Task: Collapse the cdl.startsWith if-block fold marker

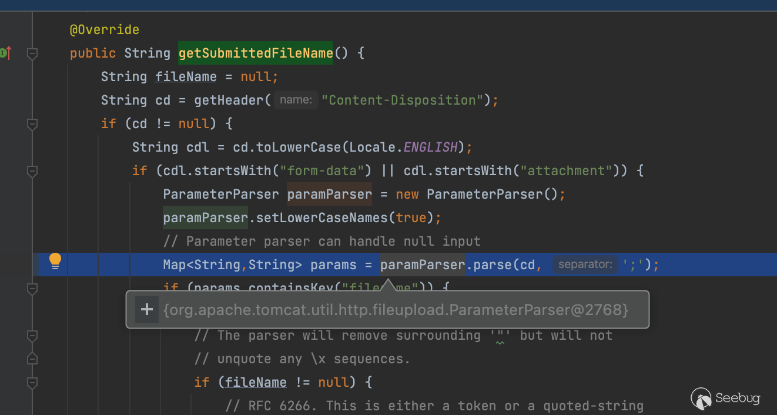Action: [x=32, y=171]
